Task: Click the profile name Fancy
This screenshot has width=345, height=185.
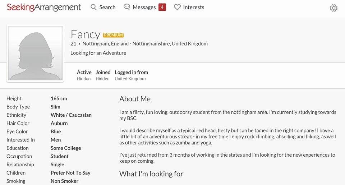Action: coord(86,34)
